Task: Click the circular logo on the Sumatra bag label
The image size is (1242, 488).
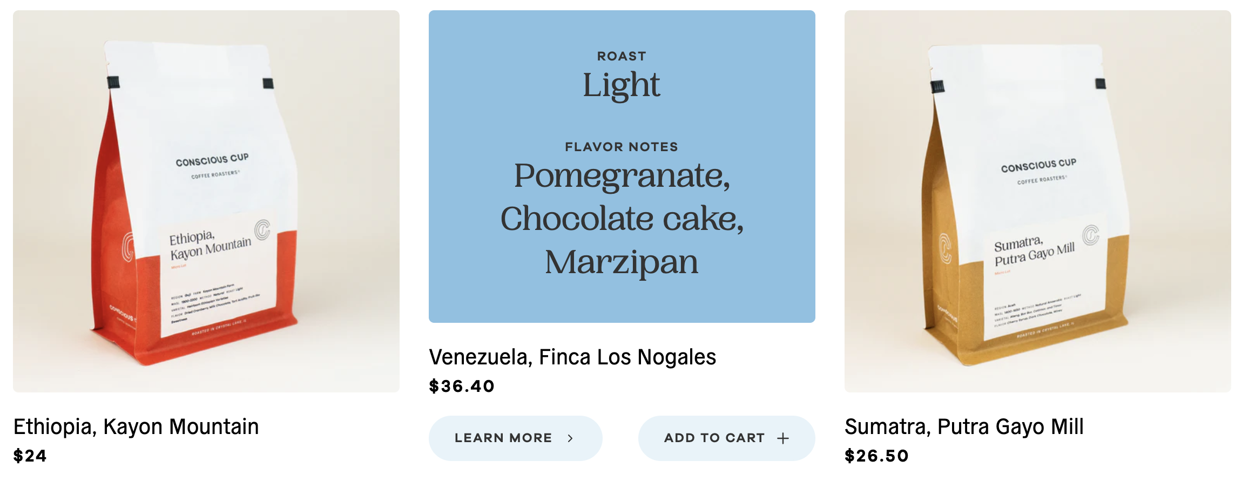Action: tap(1091, 235)
